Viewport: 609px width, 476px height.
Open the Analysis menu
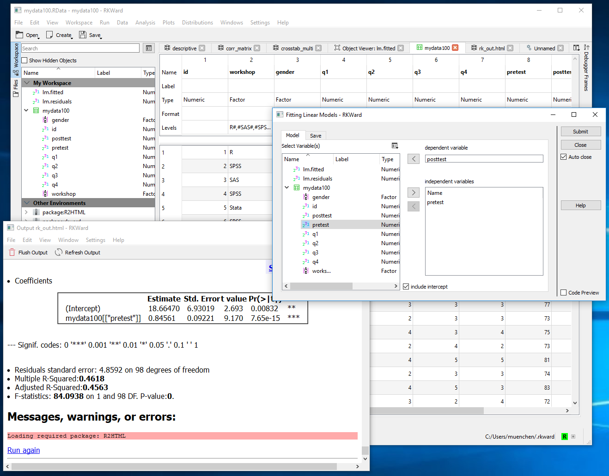pos(145,22)
